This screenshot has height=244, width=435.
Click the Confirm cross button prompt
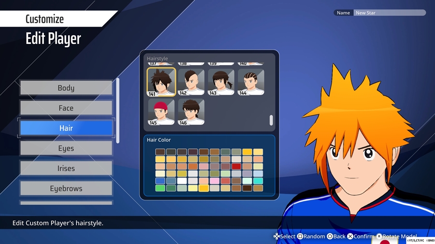pyautogui.click(x=361, y=237)
